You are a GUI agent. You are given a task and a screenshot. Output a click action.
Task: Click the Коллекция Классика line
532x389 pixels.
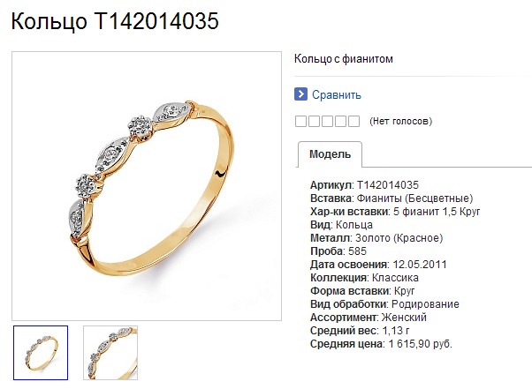point(364,278)
